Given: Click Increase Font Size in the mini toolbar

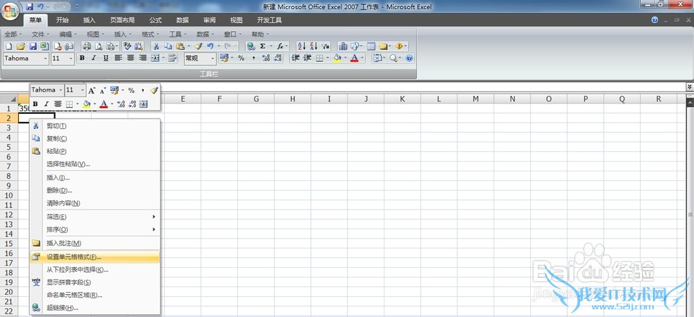Looking at the screenshot, I should (92, 90).
